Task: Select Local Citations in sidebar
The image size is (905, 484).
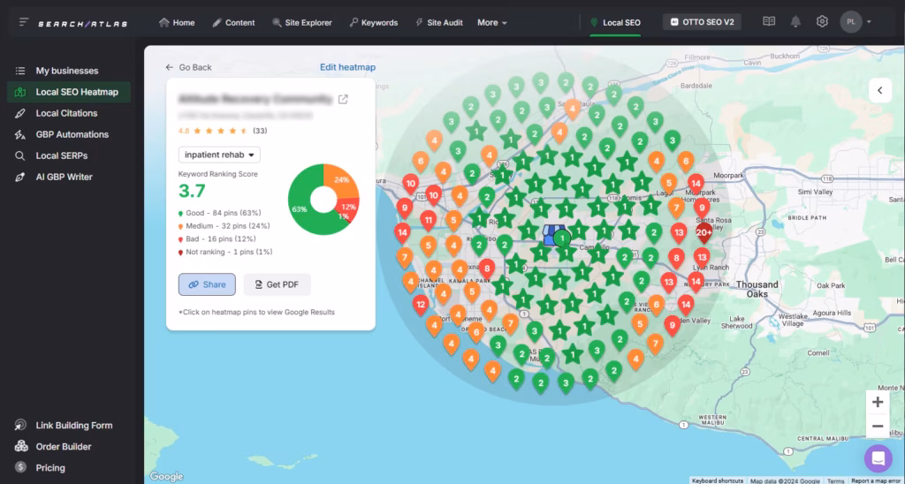Action: [66, 113]
